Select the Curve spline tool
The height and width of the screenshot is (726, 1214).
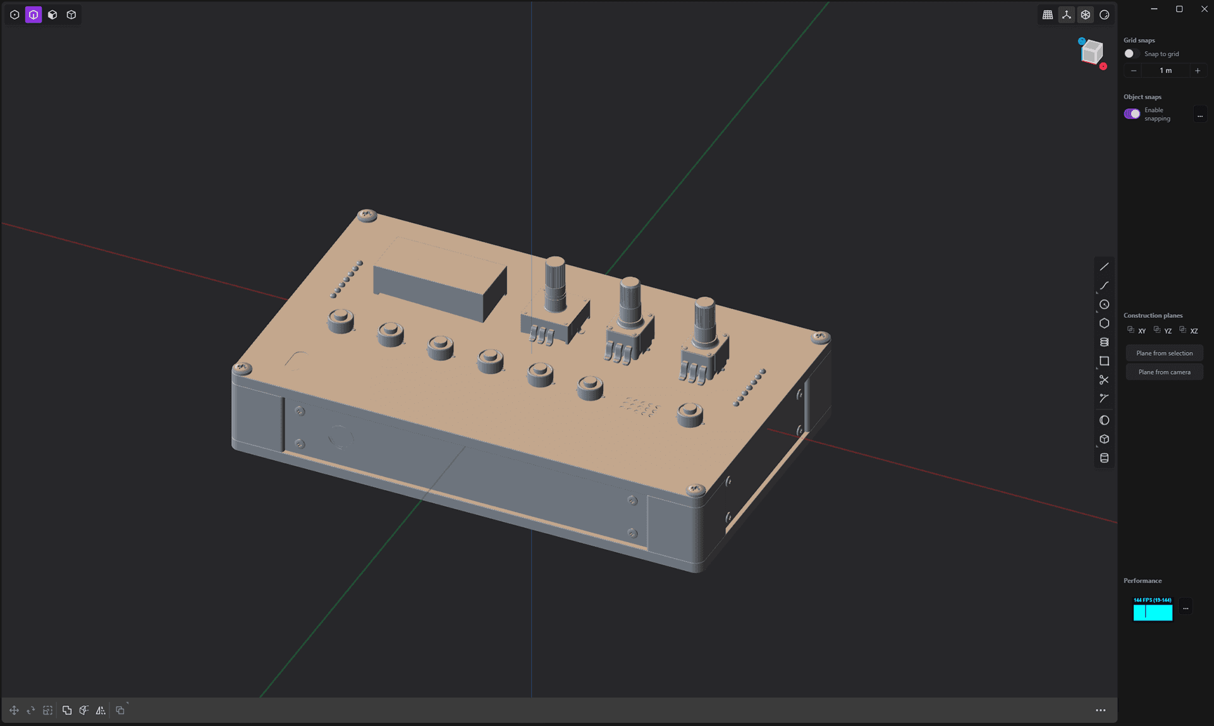(x=1104, y=286)
